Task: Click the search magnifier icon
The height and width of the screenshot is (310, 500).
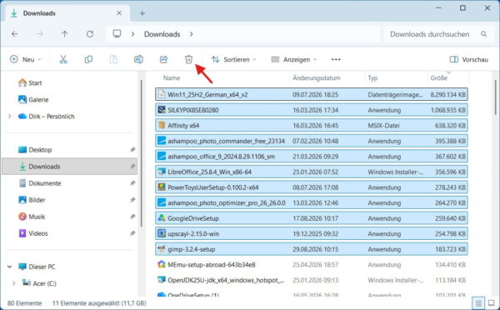Action: [x=483, y=34]
